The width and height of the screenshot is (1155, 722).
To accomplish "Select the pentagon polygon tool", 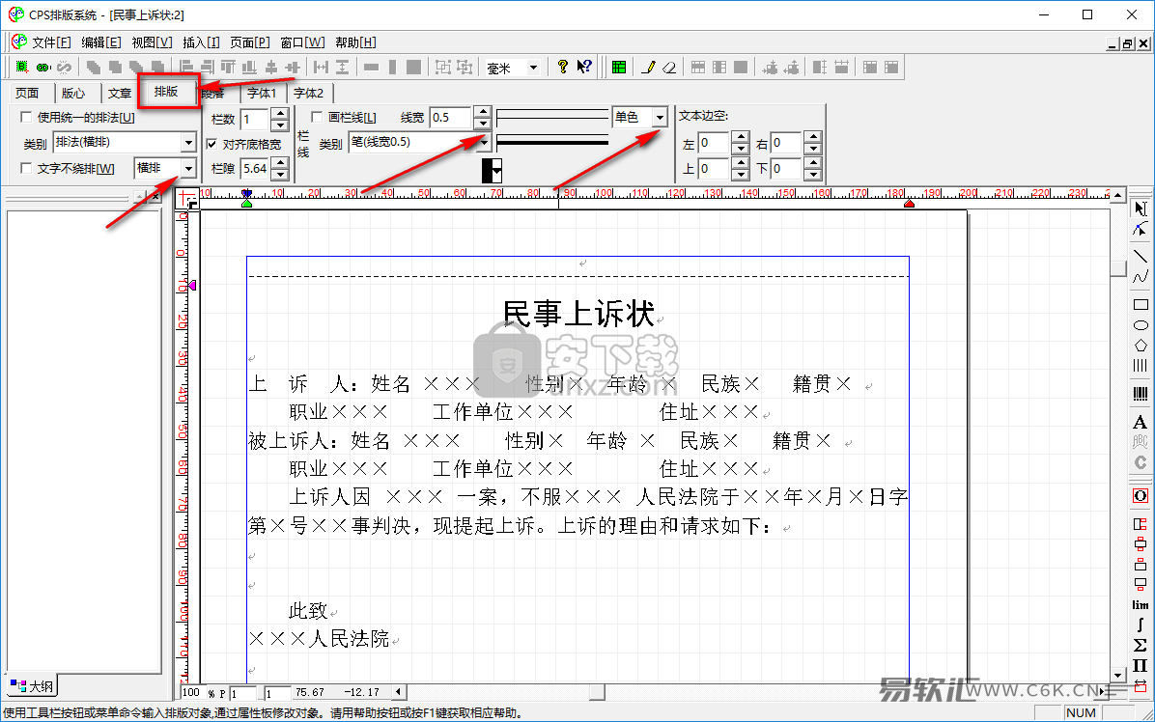I will 1141,346.
